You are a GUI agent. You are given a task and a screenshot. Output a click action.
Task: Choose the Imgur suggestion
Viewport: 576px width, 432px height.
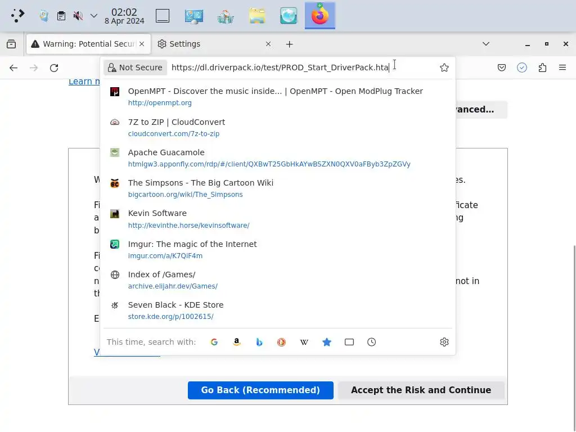(278, 250)
